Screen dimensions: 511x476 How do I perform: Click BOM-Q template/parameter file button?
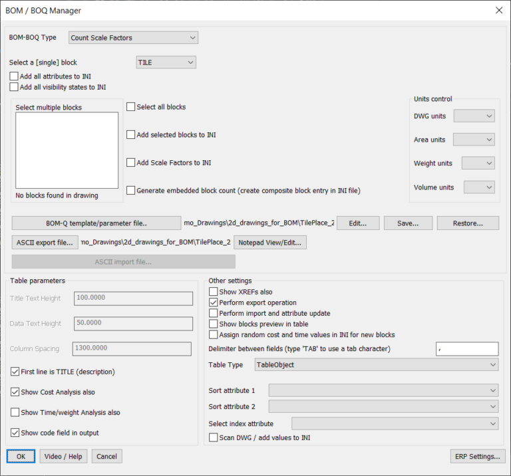point(96,223)
